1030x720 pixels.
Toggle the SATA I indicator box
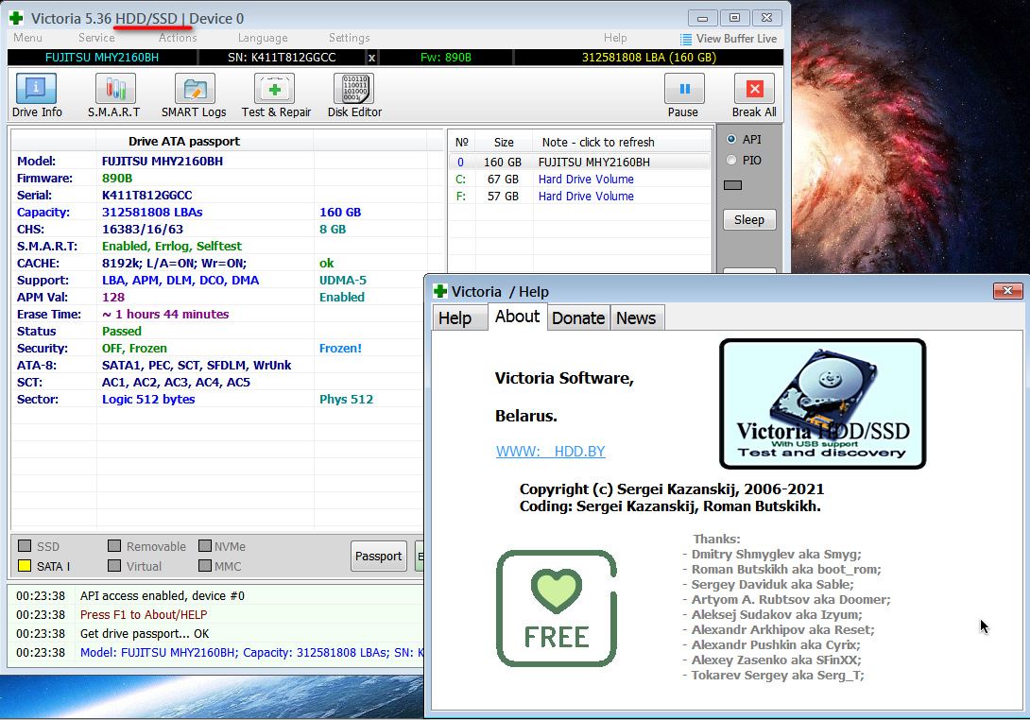click(25, 566)
